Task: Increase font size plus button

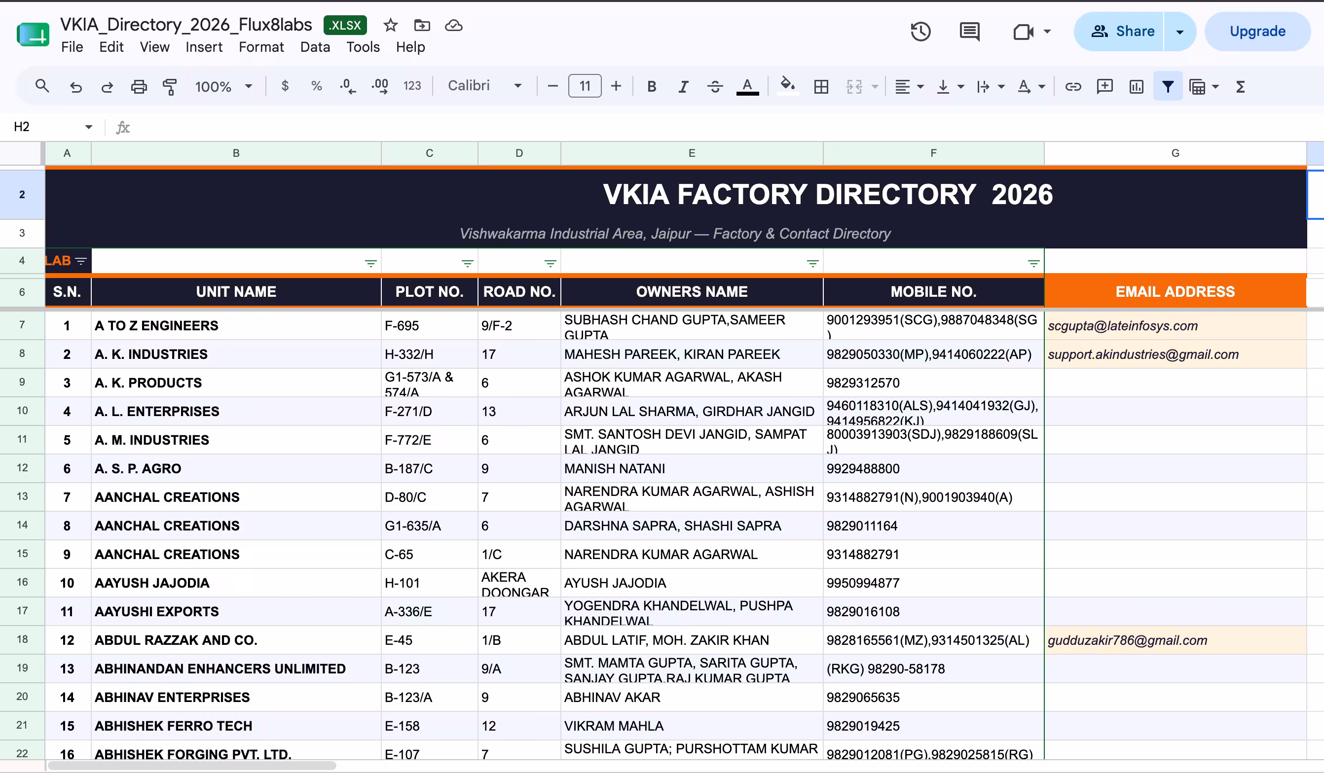Action: click(616, 86)
